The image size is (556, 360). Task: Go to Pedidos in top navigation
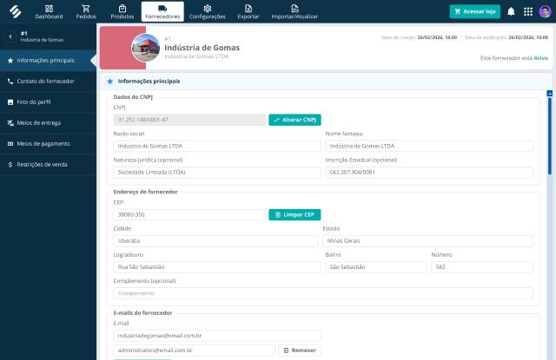[86, 11]
